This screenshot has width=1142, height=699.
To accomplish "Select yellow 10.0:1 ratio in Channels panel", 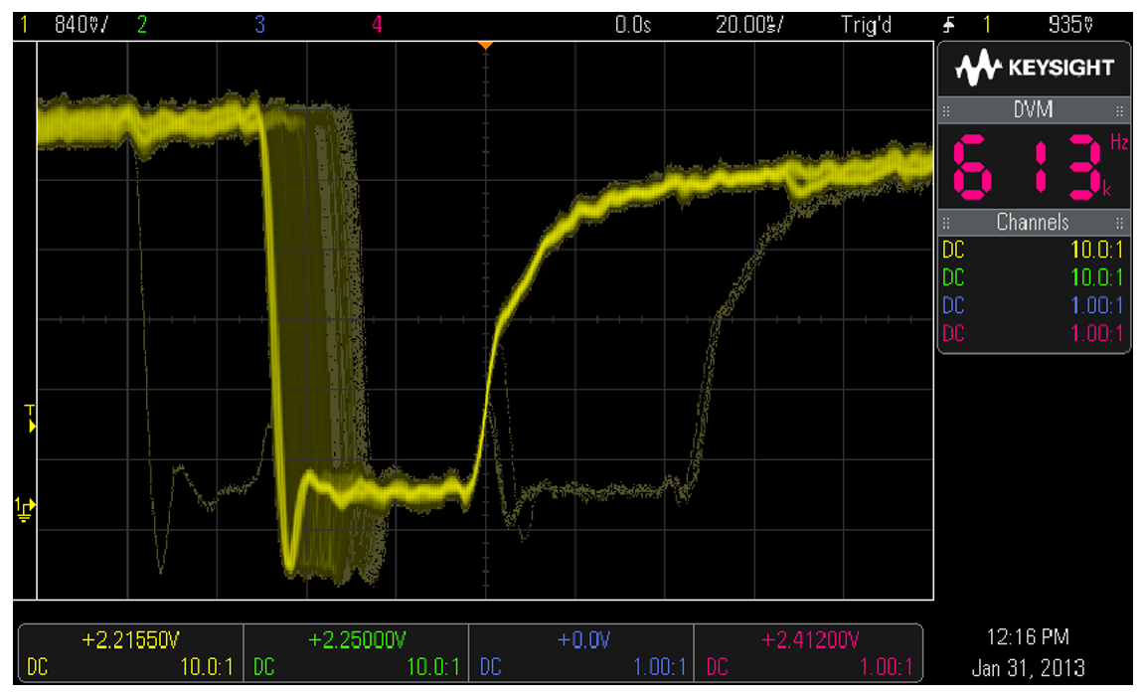I will click(x=1097, y=250).
